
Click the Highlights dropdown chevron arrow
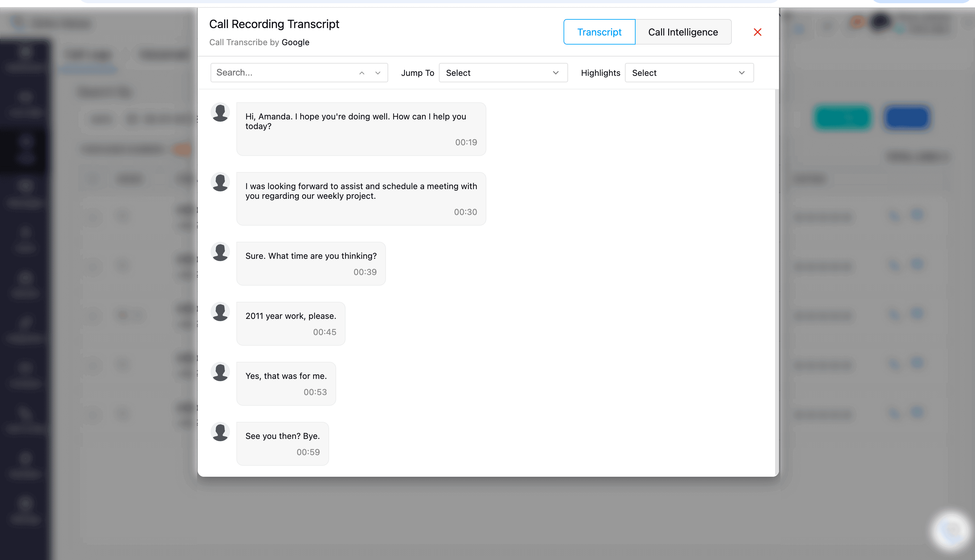[742, 73]
